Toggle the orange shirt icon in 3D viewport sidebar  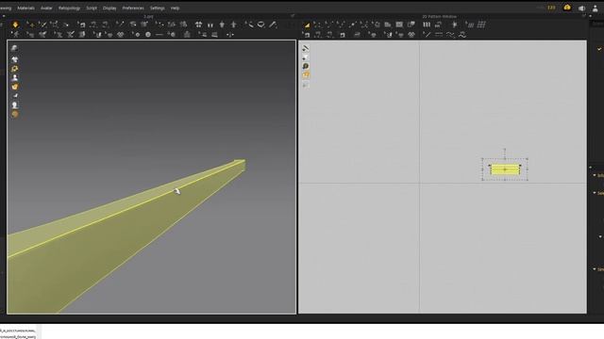(15, 87)
